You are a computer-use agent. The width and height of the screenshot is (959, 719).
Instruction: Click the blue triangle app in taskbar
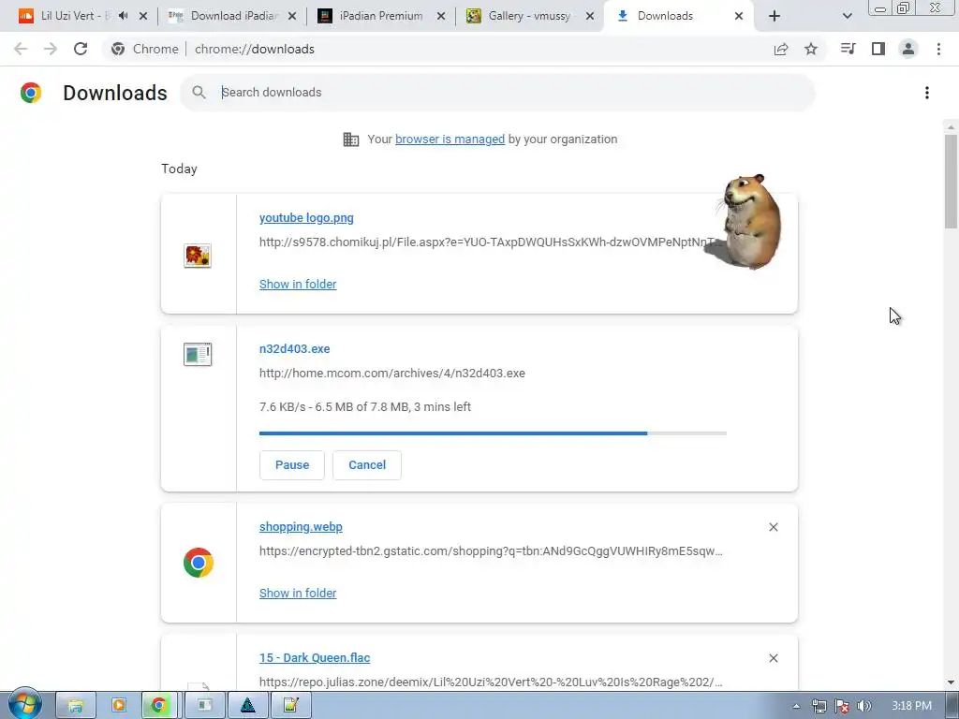coord(247,706)
